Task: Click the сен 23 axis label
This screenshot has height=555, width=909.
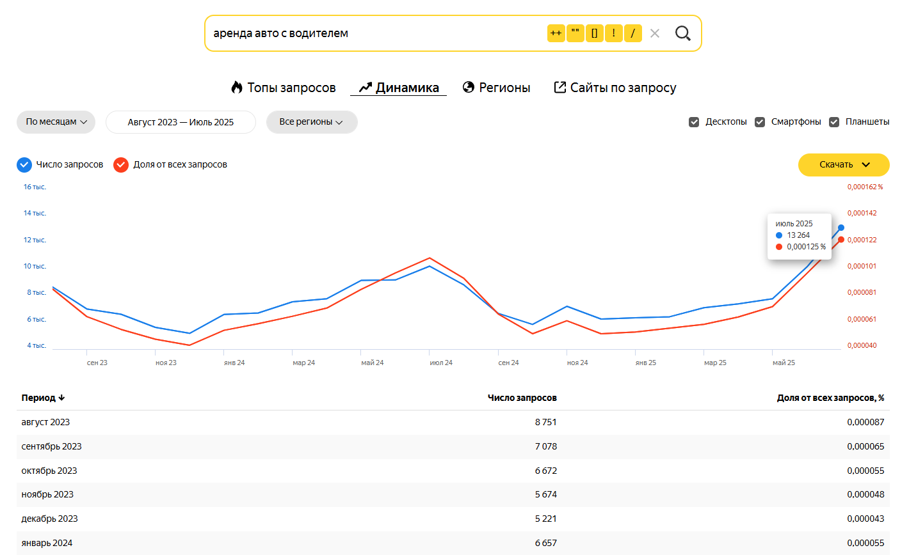Action: pyautogui.click(x=97, y=363)
